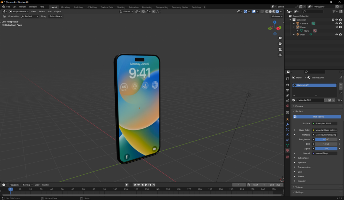Image resolution: width=344 pixels, height=200 pixels.
Task: Open the Texture properties tab
Action: pos(288,157)
